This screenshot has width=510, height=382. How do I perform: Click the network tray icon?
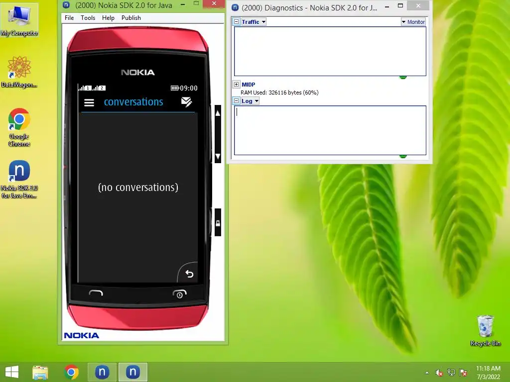pyautogui.click(x=451, y=373)
